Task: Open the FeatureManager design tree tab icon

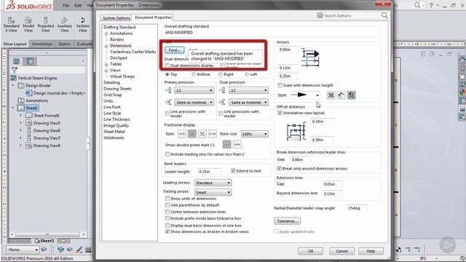Action: [16, 61]
